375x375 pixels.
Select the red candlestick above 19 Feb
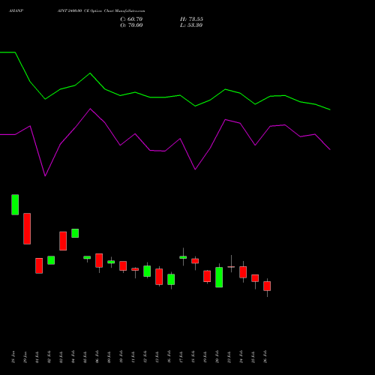[207, 276]
